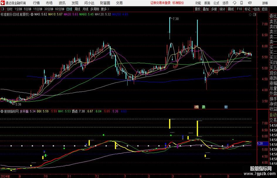This screenshot has height=178, width=277.
Task: Open the F10 company info button
Action: (x=239, y=9)
